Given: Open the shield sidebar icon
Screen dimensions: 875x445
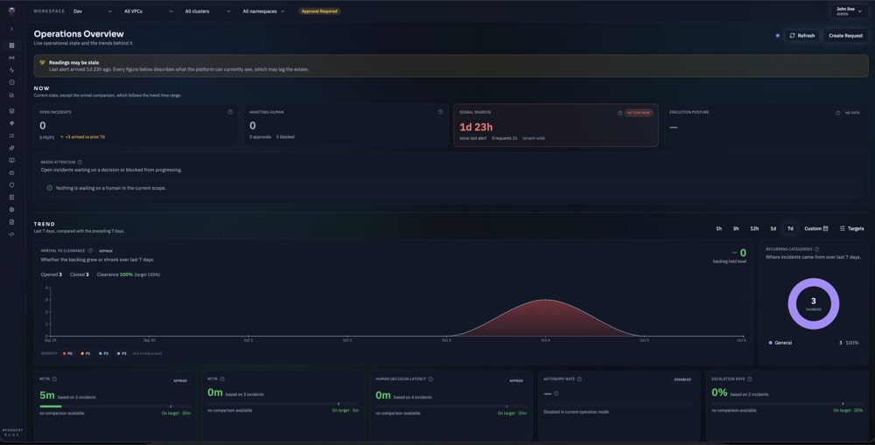Looking at the screenshot, I should [11, 184].
